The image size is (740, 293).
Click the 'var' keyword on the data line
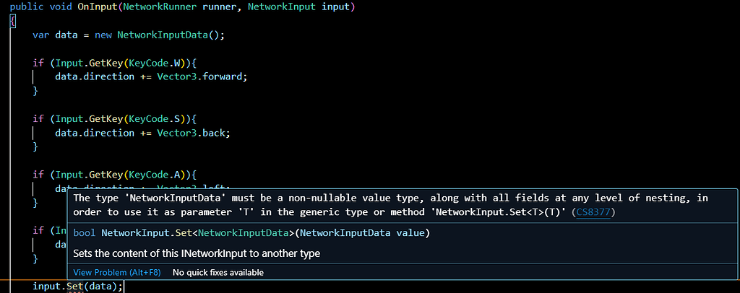[x=41, y=35]
